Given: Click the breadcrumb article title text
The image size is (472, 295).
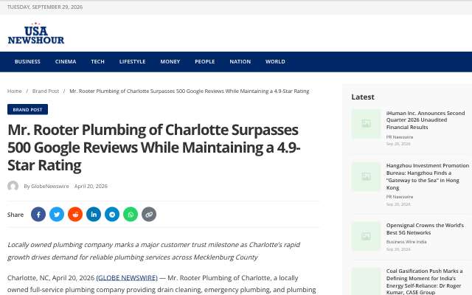Looking at the screenshot, I should point(190,91).
